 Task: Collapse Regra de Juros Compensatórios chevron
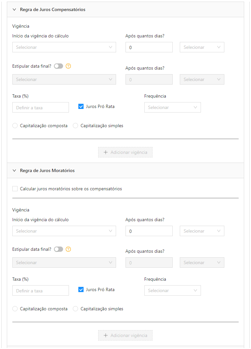[14, 9]
